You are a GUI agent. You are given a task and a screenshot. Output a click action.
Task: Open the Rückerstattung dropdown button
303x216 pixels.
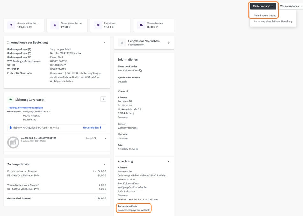click(x=263, y=6)
